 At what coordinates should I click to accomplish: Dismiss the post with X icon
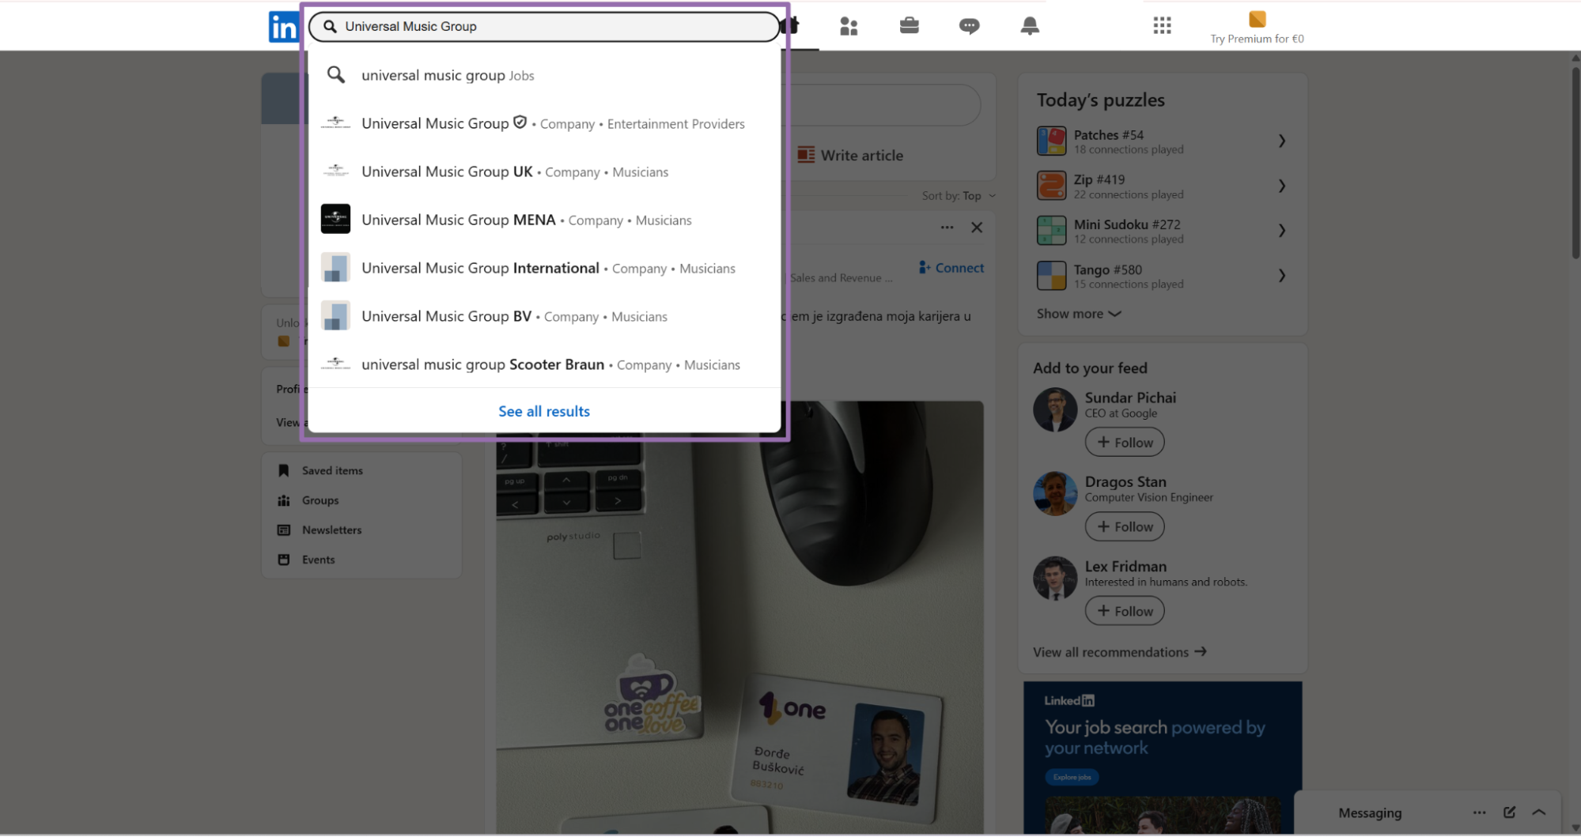click(x=977, y=228)
